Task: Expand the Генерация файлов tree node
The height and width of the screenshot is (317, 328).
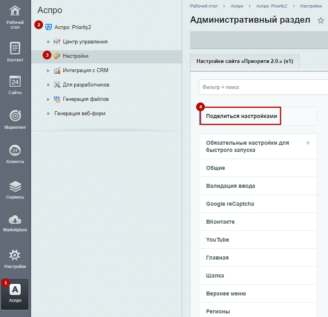Action: [x=48, y=99]
